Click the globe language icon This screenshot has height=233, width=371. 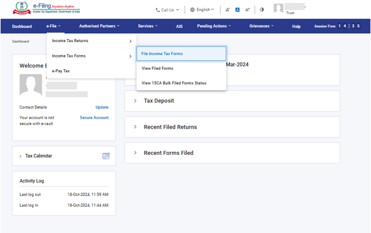[x=193, y=9]
